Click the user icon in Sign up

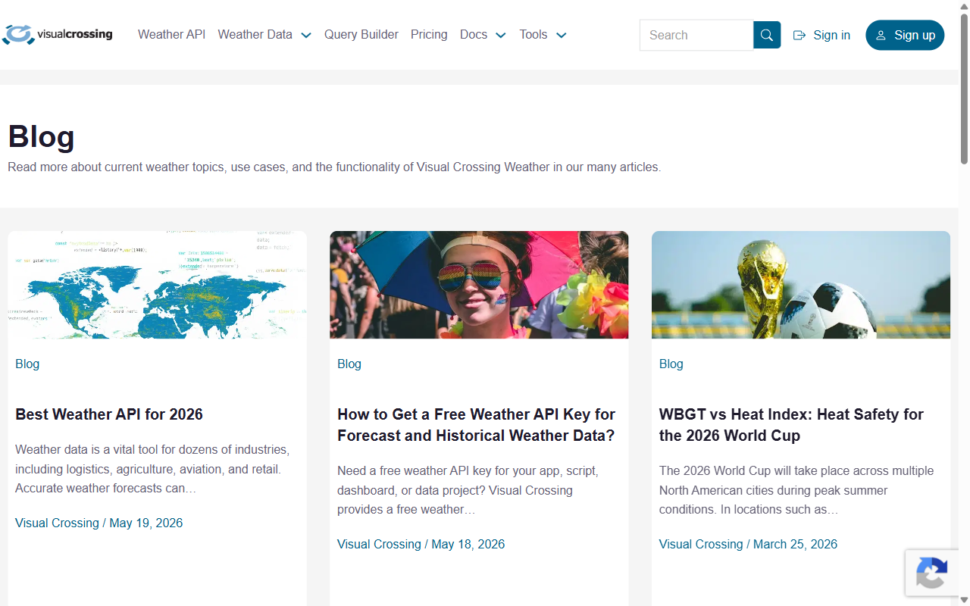(x=881, y=36)
